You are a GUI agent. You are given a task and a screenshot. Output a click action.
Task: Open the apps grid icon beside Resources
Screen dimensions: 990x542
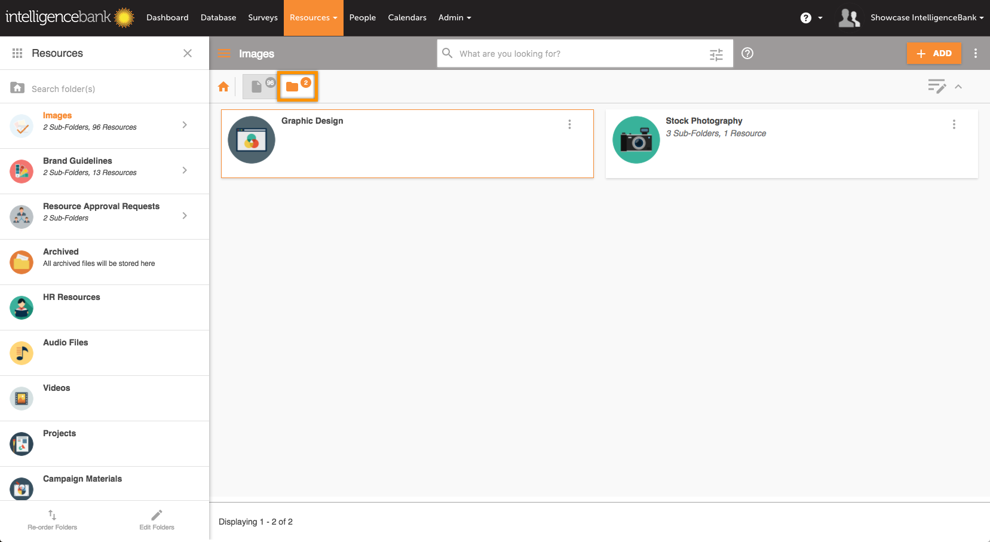[x=17, y=53]
